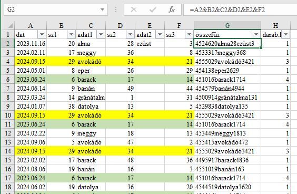Open filter dropdown for dat column
This screenshot has height=194, width=297.
(x=42, y=34)
